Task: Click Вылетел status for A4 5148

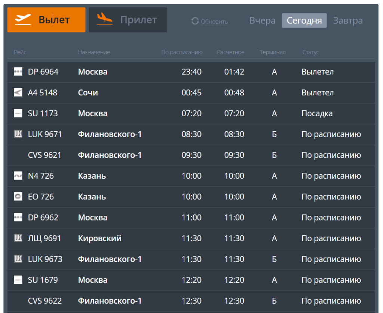Action: click(x=318, y=92)
